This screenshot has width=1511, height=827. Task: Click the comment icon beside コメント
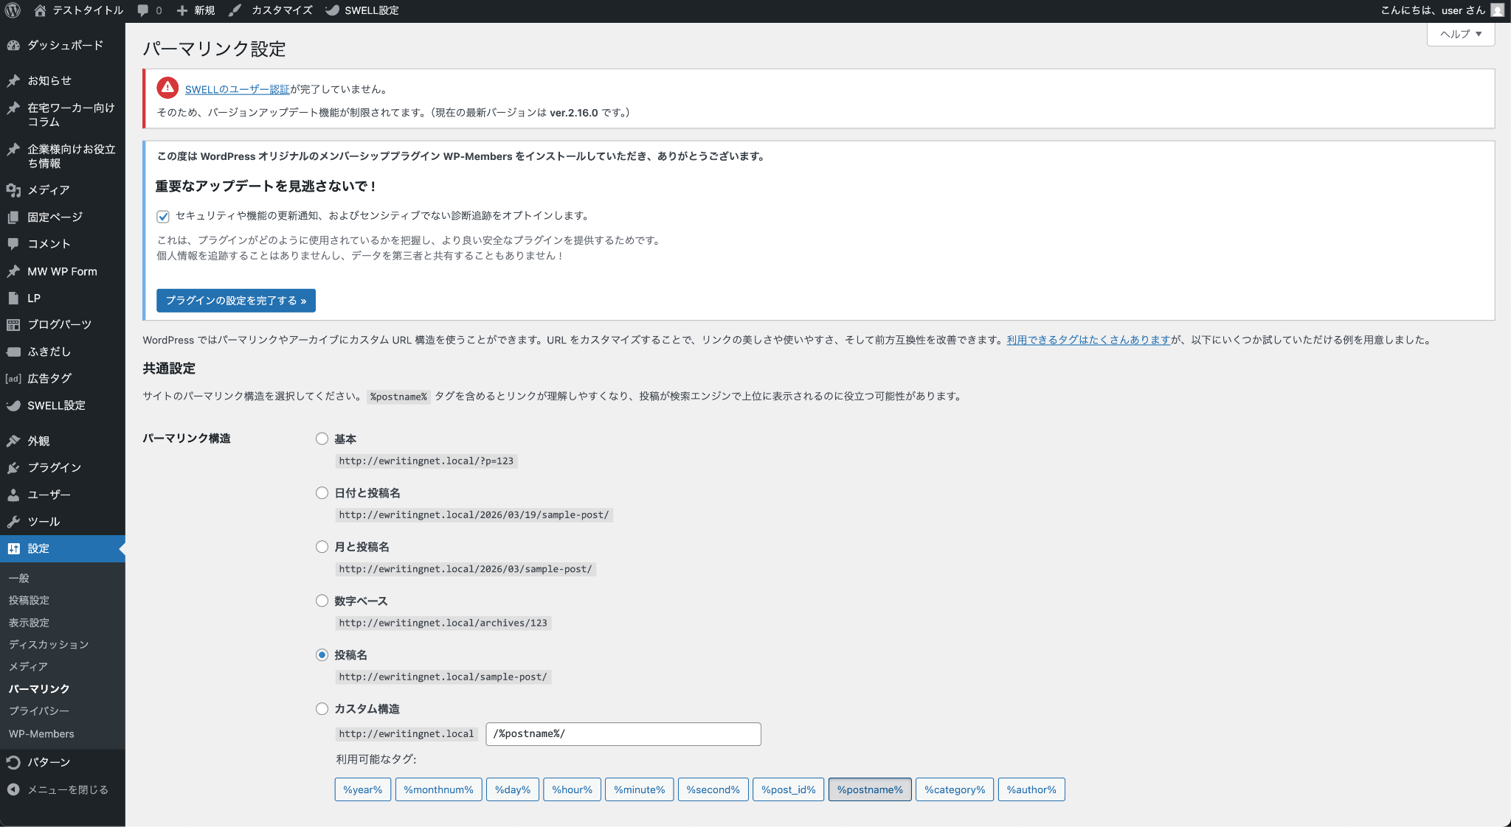pos(13,244)
